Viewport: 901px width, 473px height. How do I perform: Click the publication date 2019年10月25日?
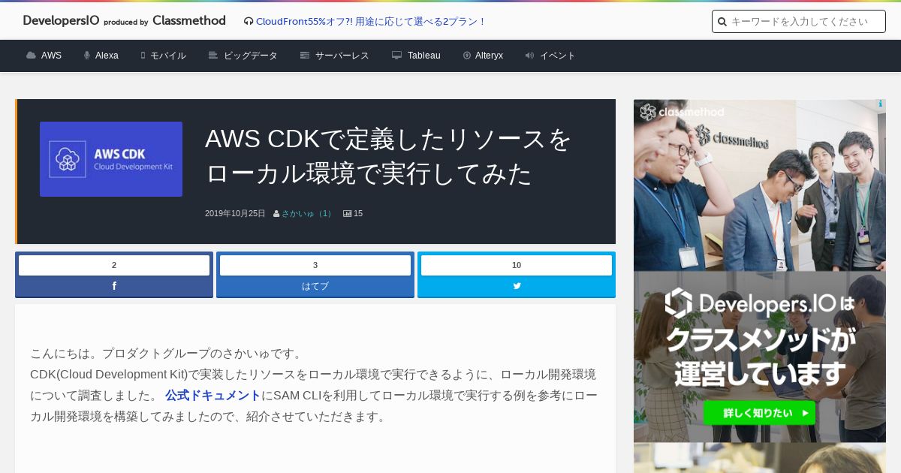coord(235,214)
